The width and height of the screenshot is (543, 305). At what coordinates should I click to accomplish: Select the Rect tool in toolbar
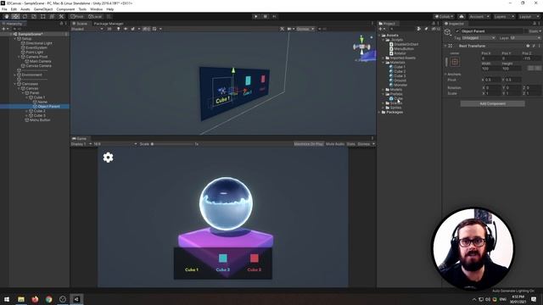[43, 16]
